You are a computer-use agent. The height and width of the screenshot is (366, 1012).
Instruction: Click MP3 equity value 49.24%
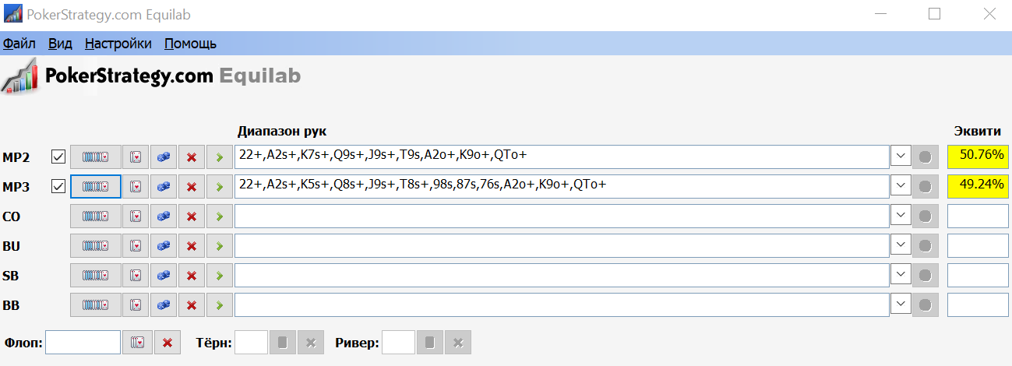(978, 187)
